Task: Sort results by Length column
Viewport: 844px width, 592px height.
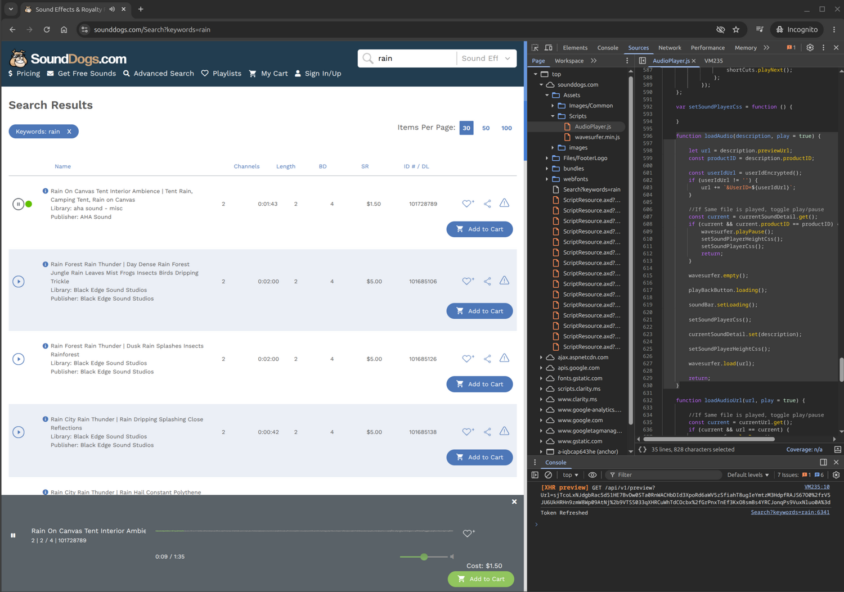Action: 286,166
